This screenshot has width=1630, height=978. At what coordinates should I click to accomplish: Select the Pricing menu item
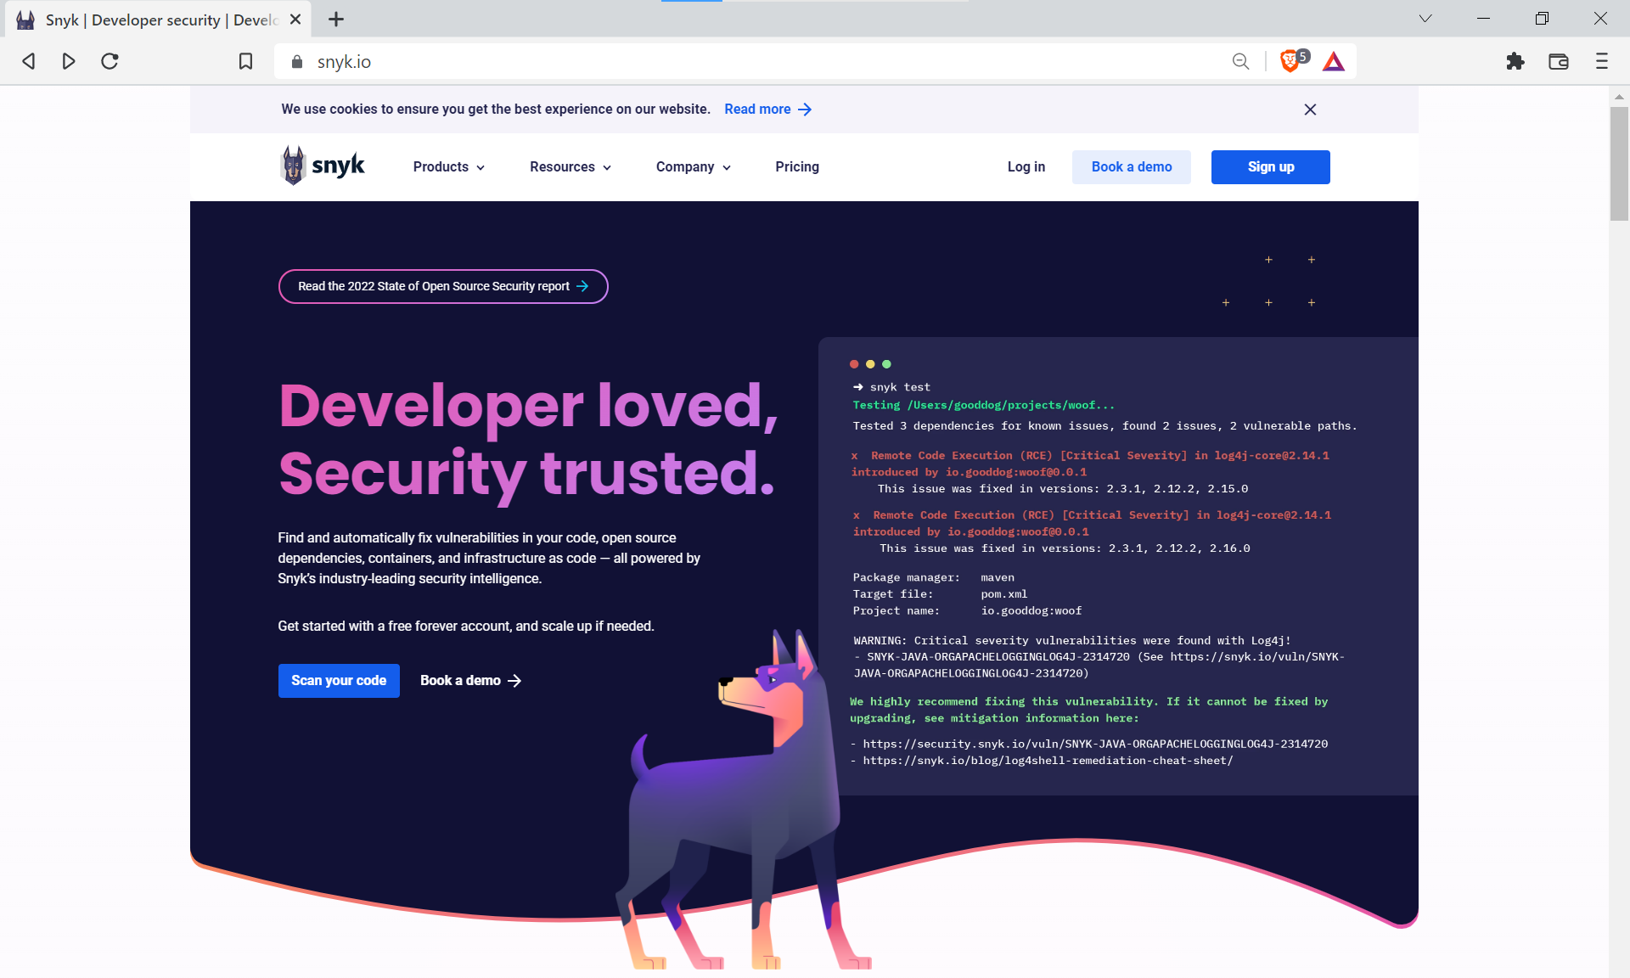point(796,166)
